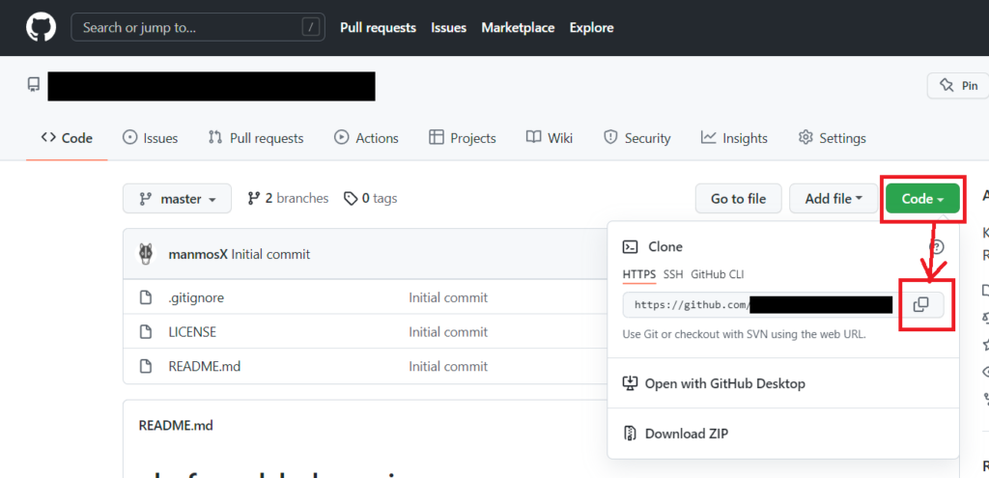The width and height of the screenshot is (989, 478).
Task: Copy the HTTPS clone URL
Action: click(920, 304)
